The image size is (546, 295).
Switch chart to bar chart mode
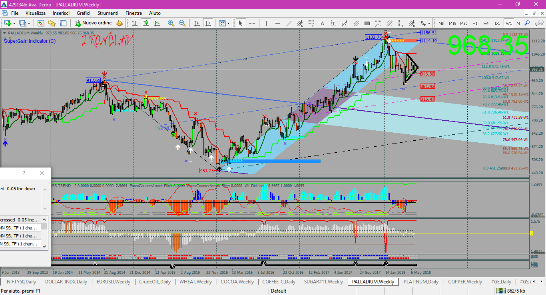tap(135, 23)
